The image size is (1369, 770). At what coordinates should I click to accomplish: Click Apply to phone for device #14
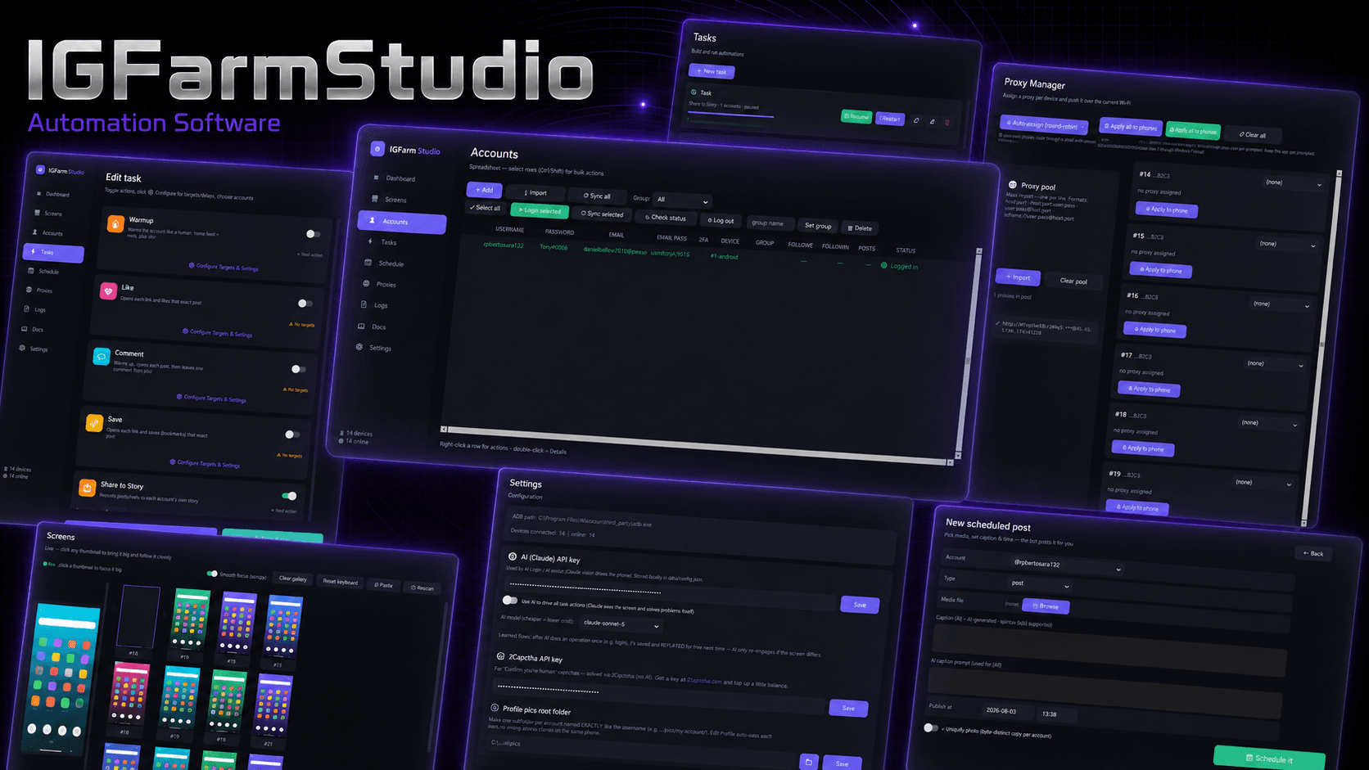pyautogui.click(x=1167, y=210)
